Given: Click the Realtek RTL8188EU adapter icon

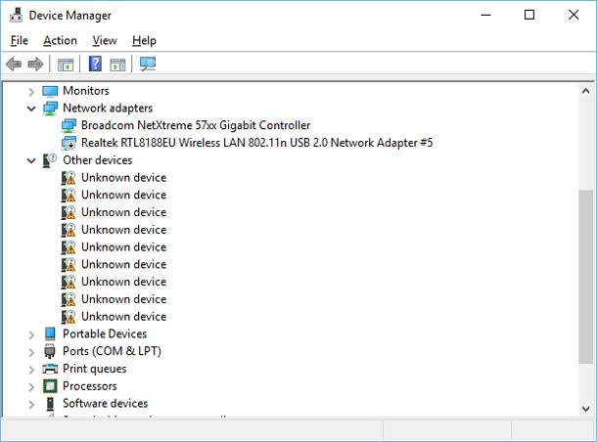Looking at the screenshot, I should click(x=69, y=143).
